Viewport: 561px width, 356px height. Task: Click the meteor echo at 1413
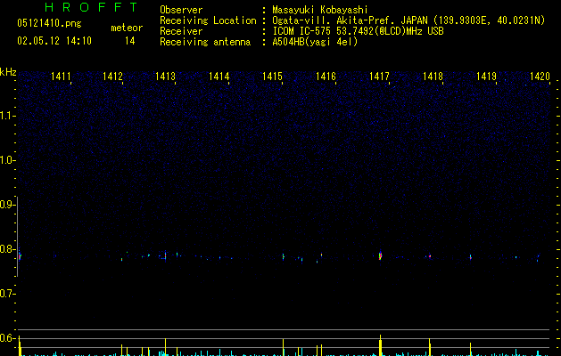click(165, 255)
